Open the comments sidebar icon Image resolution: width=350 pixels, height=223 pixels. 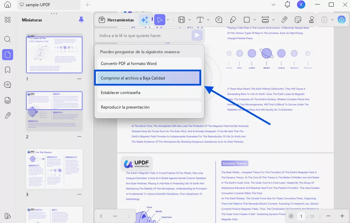tap(8, 85)
